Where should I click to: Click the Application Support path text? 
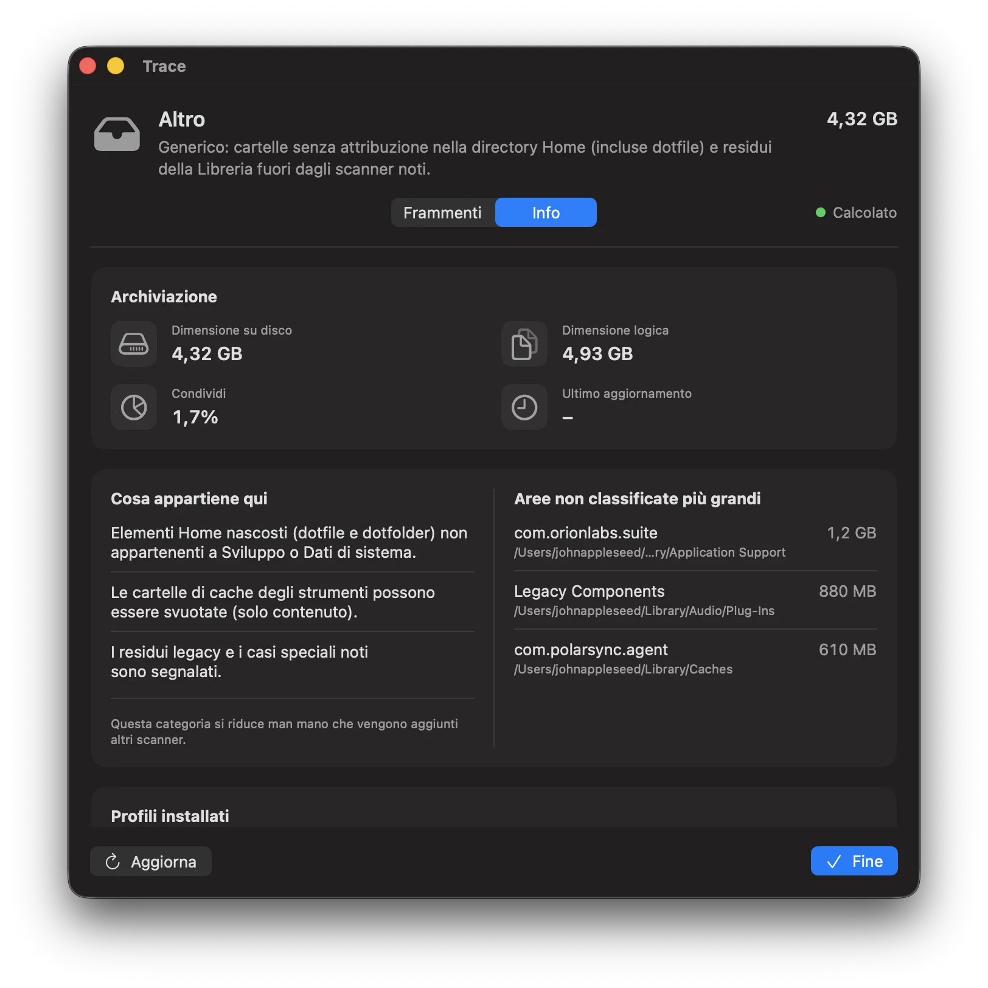tap(650, 552)
